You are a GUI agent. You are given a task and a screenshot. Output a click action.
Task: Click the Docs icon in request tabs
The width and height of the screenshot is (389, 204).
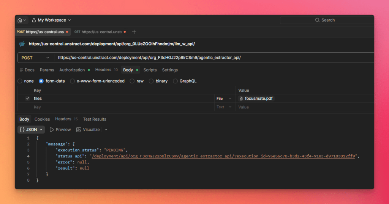click(22, 70)
